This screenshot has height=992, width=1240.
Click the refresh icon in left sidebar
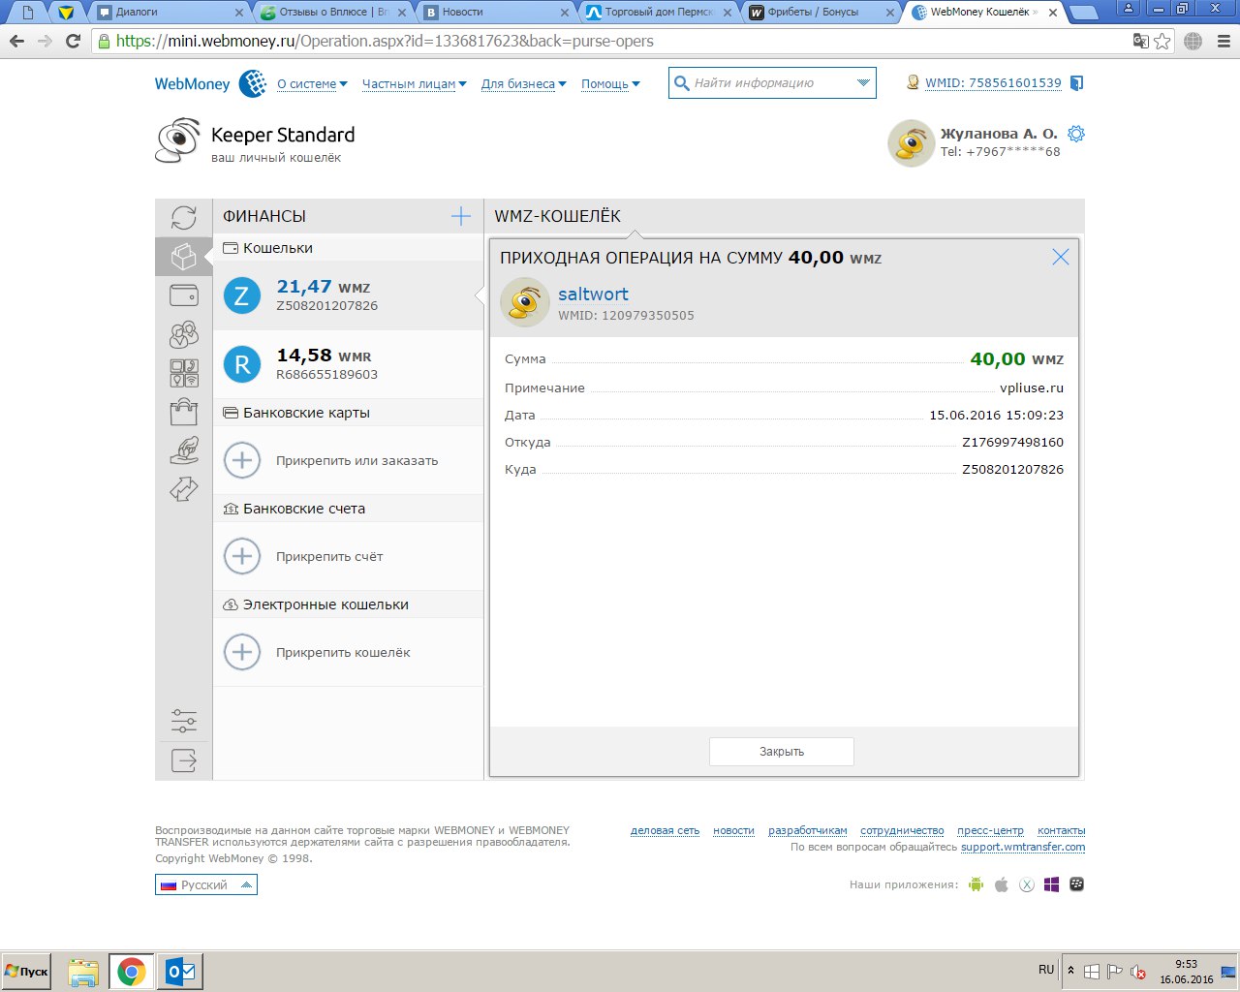184,218
